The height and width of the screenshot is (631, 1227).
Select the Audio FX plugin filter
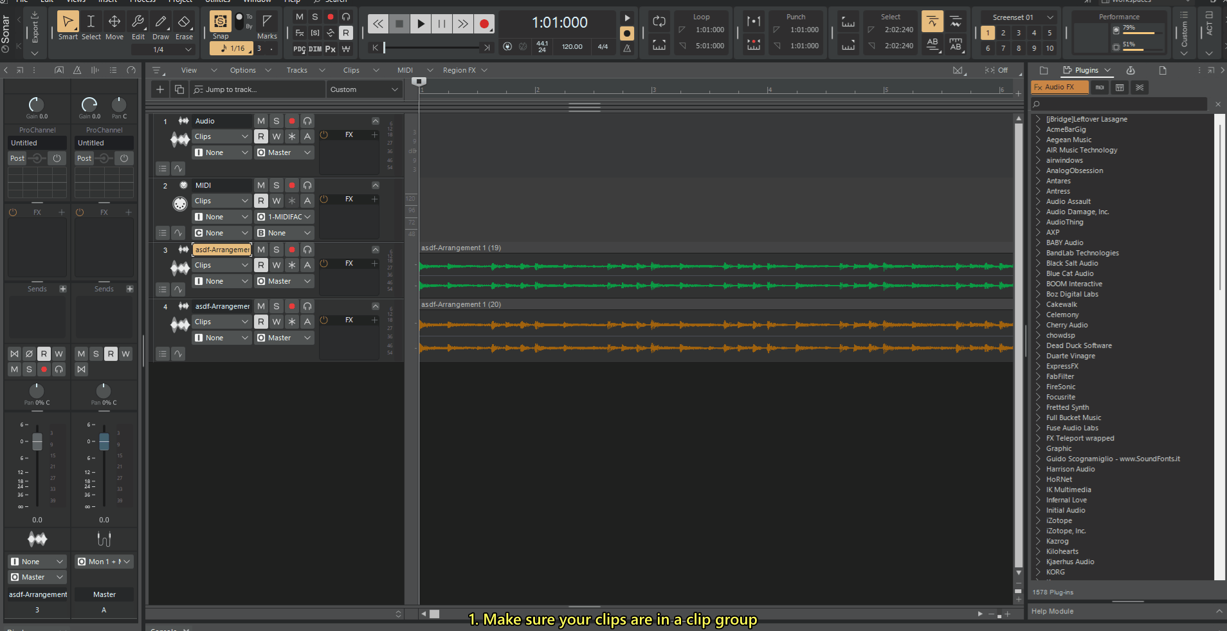pyautogui.click(x=1059, y=87)
